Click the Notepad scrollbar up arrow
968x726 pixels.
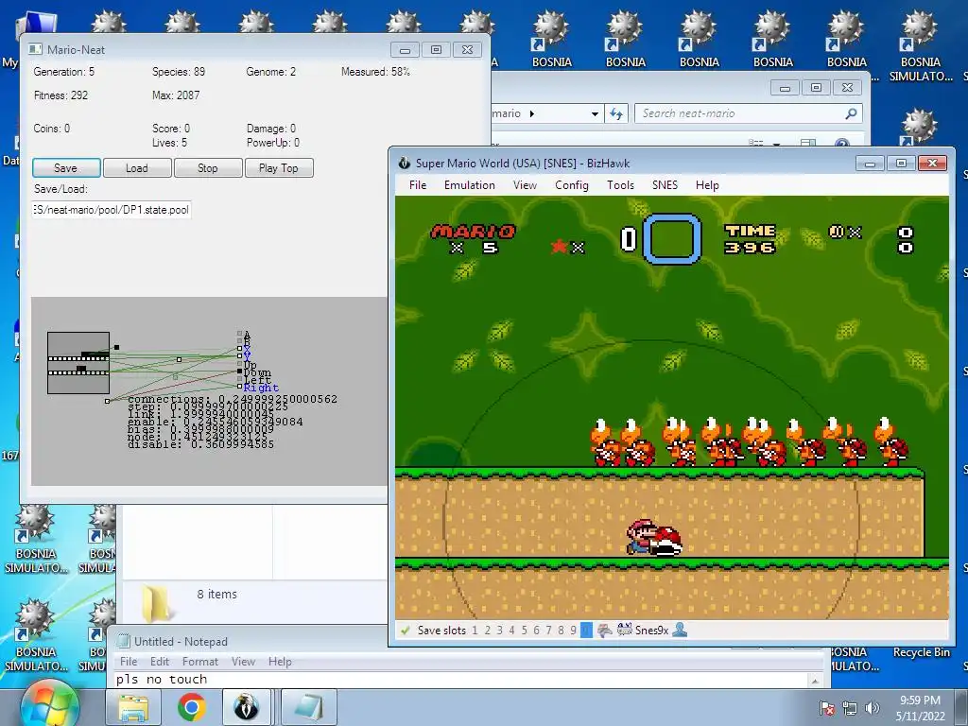tap(816, 681)
